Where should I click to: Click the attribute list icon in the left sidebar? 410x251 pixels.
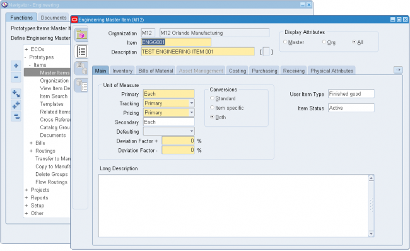click(x=81, y=51)
